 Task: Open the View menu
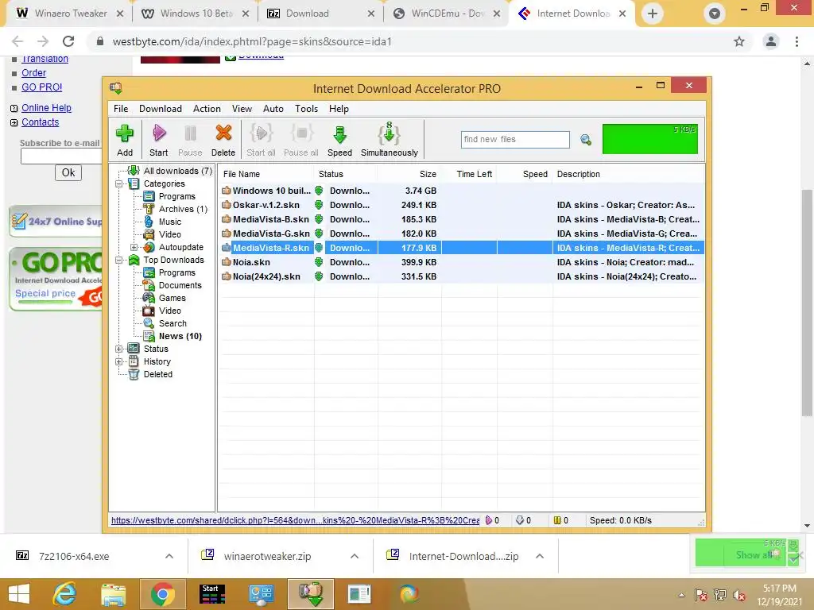click(x=242, y=109)
